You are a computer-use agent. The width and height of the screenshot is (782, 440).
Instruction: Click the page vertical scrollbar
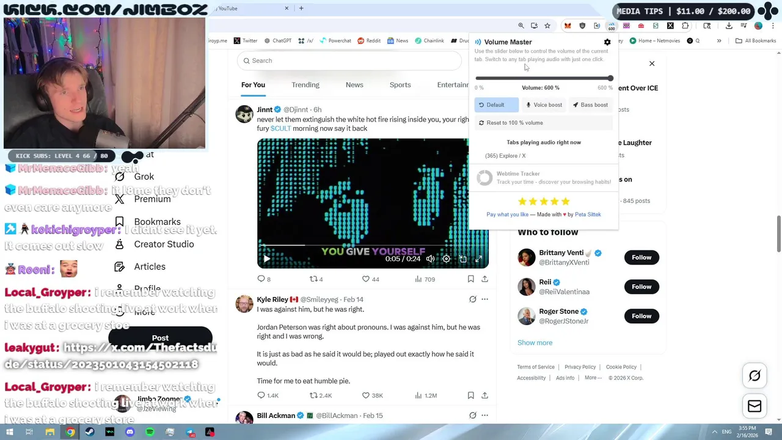[x=779, y=232]
